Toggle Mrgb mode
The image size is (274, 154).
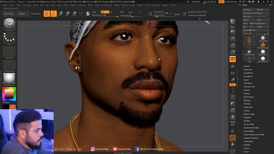94,12
